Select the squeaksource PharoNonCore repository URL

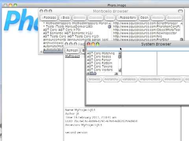(146, 27)
